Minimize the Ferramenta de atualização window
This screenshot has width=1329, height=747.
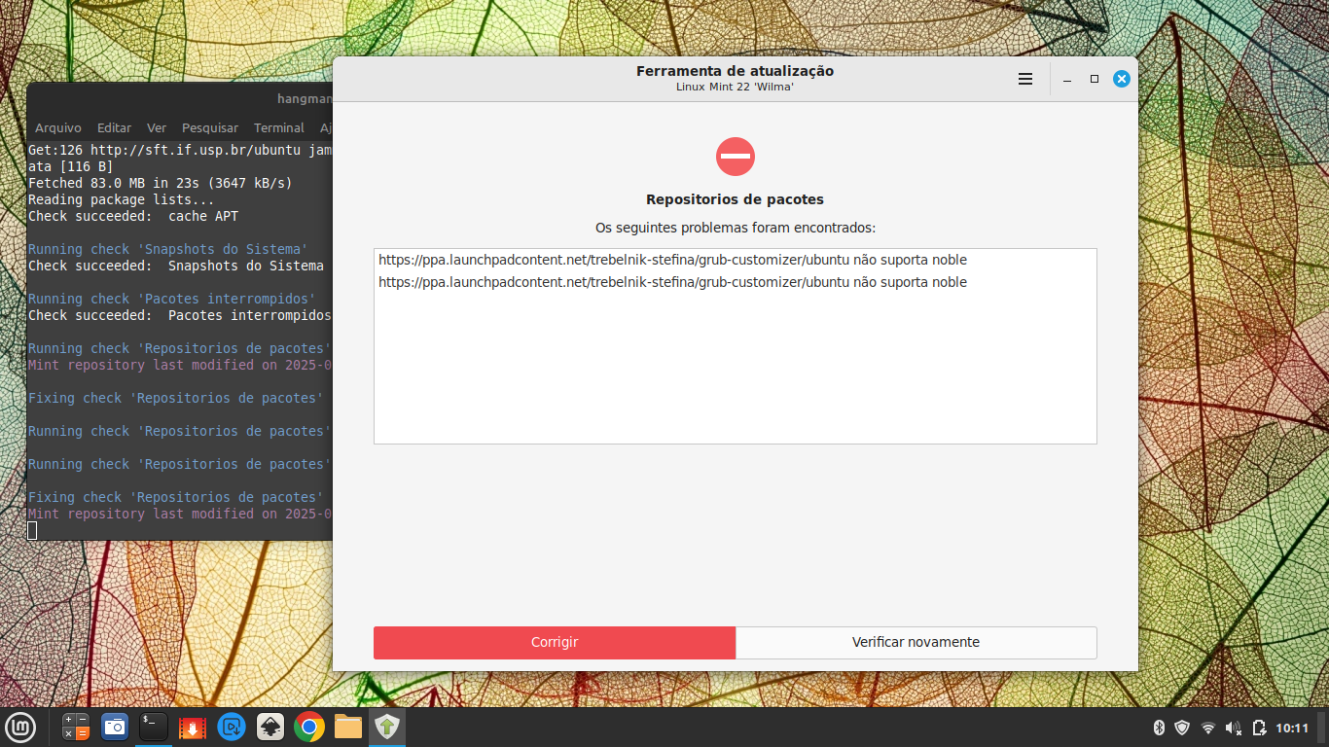[x=1067, y=79]
